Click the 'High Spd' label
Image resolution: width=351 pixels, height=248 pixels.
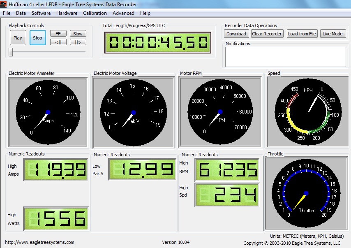(184, 191)
